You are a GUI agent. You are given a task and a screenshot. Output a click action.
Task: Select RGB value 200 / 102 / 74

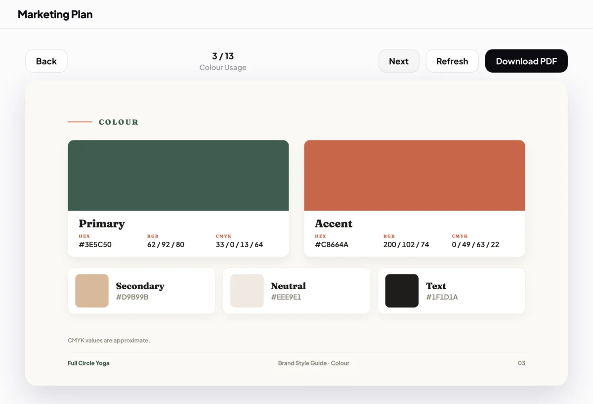pyautogui.click(x=406, y=244)
